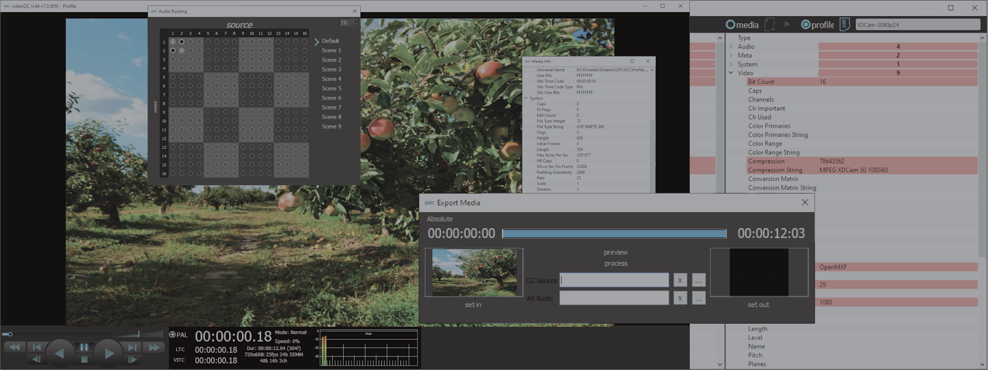This screenshot has width=988, height=370.
Task: Close the Export Media dialog
Action: click(x=805, y=202)
